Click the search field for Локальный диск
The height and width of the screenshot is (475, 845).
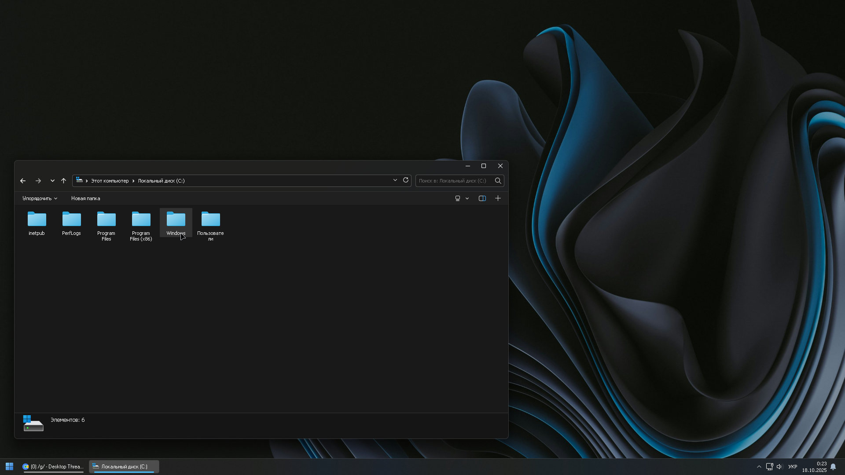453,181
